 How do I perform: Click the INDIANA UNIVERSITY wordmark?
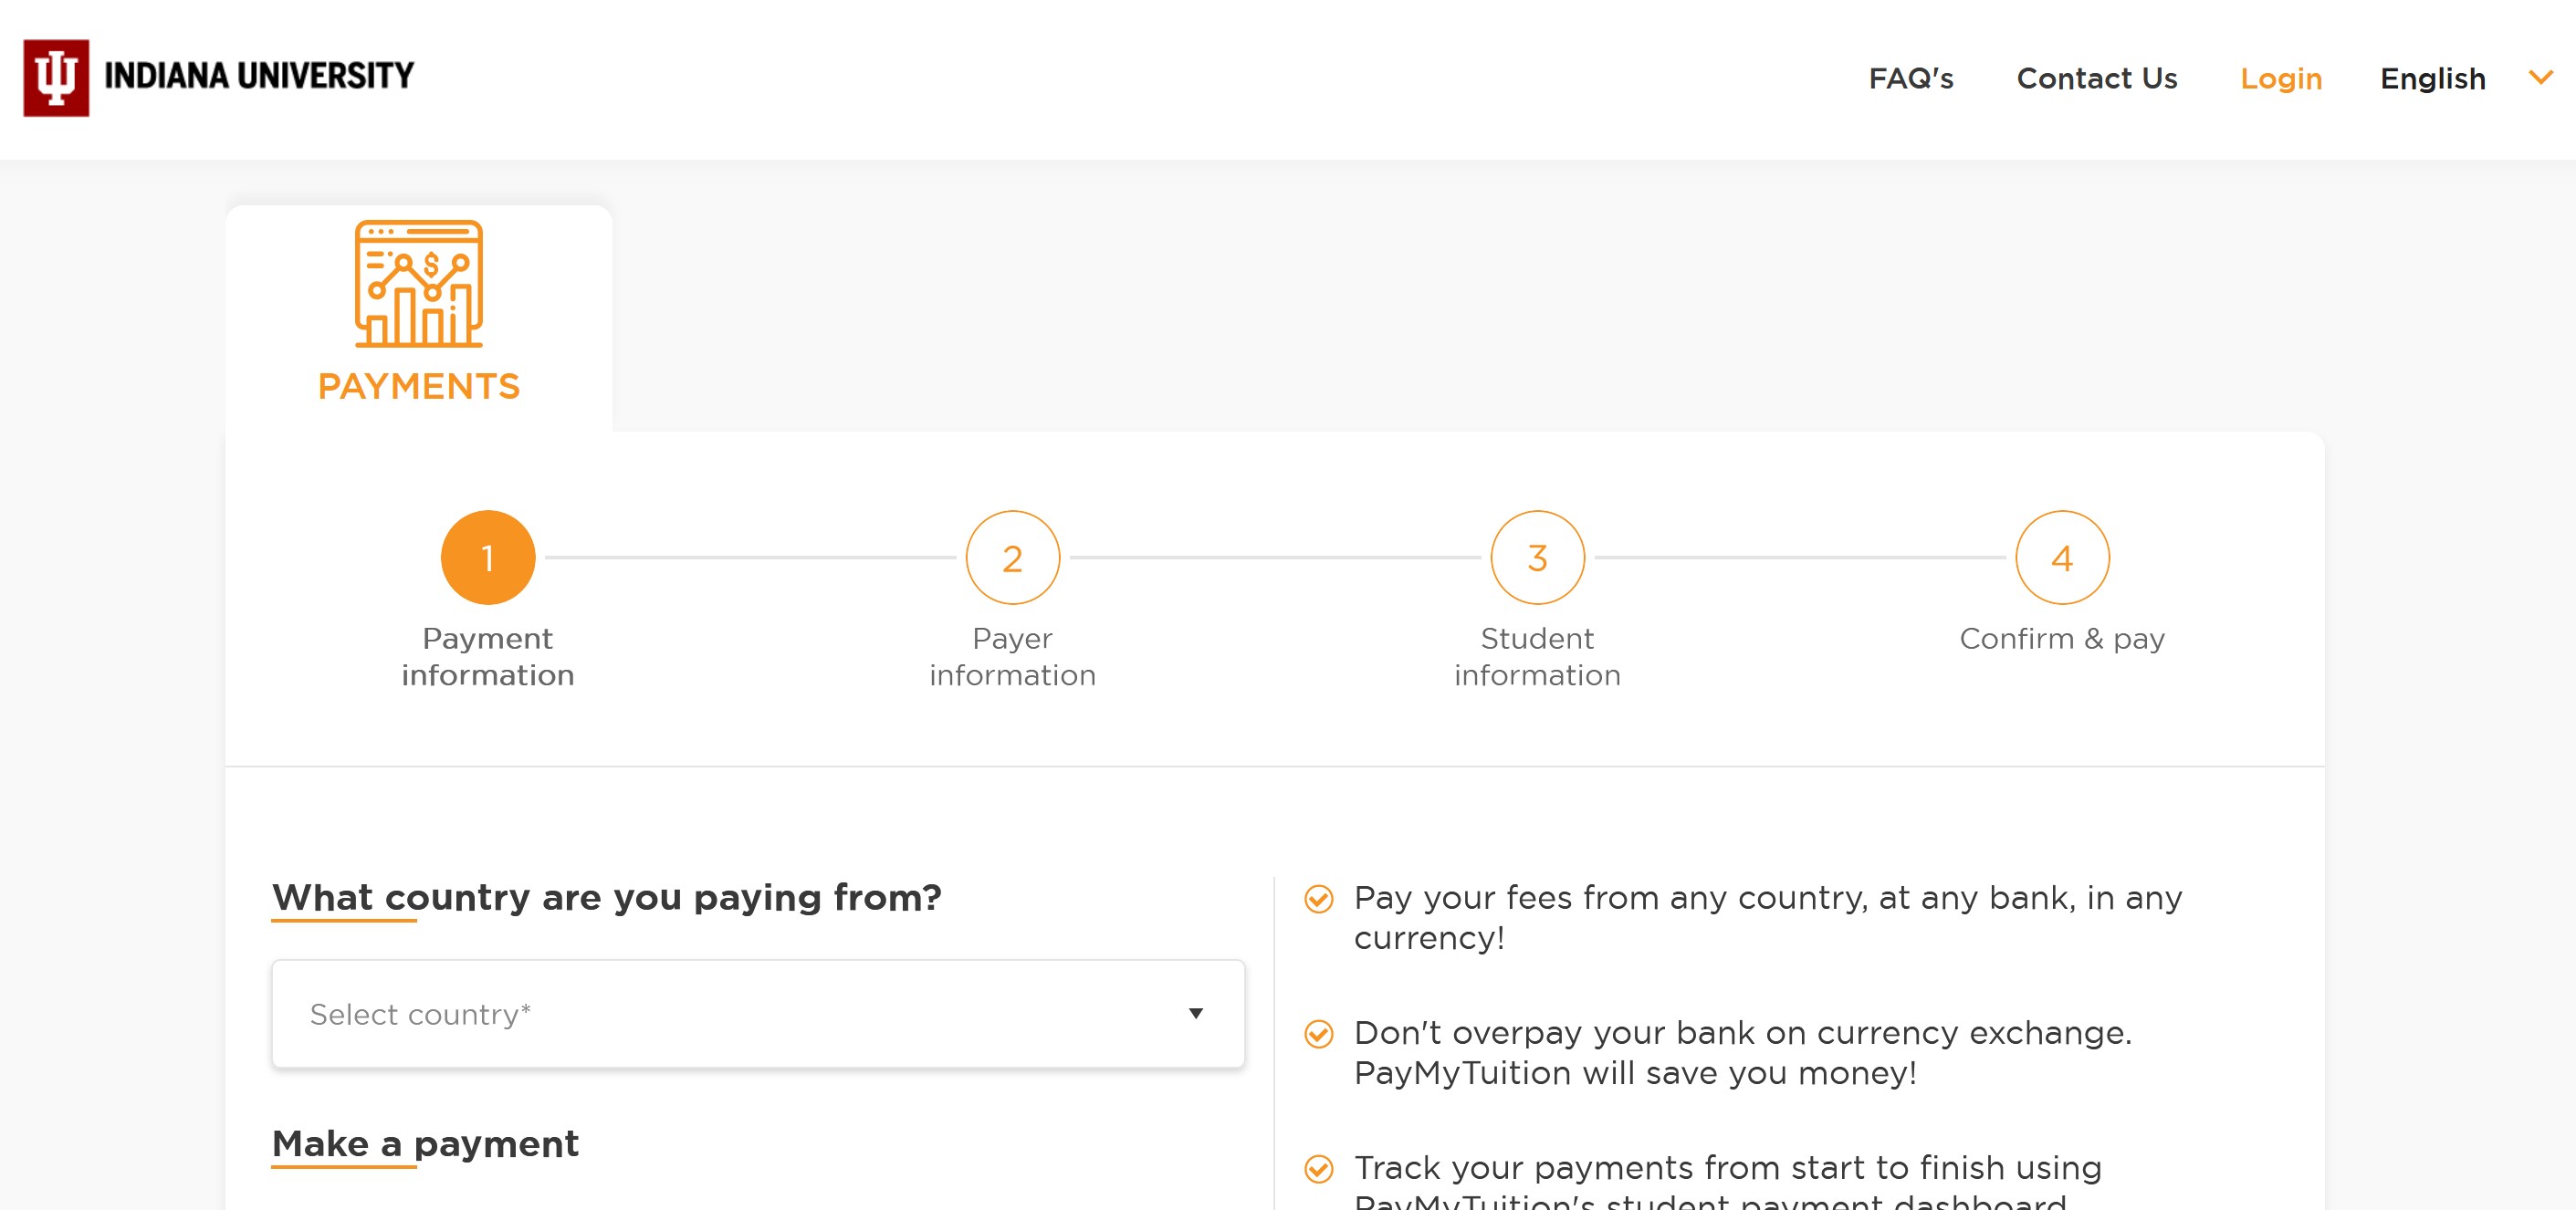259,76
